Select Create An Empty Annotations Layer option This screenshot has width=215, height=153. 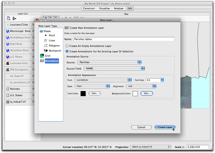pos(67,46)
